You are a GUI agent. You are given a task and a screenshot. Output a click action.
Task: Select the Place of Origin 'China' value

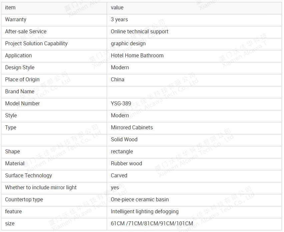click(118, 80)
